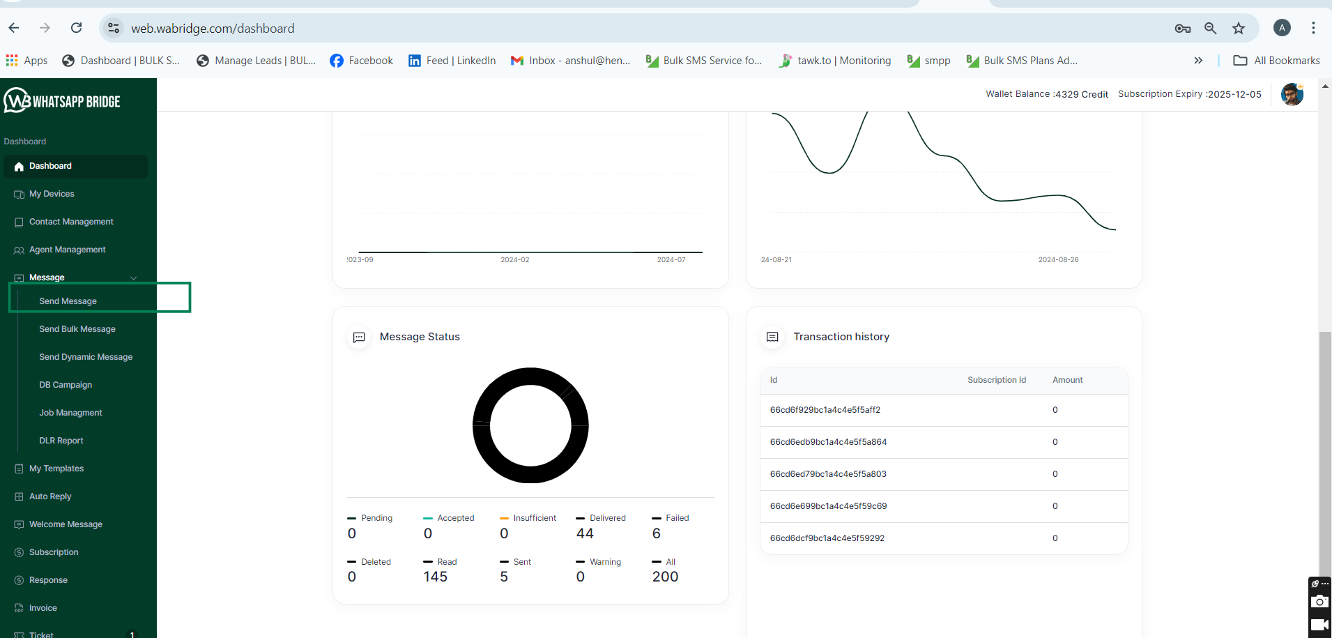Click Warning legend entry
Image resolution: width=1332 pixels, height=638 pixels.
pos(599,562)
